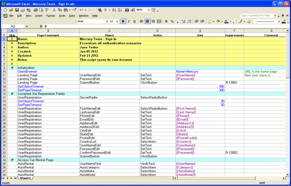This screenshot has height=186, width=291.
Task: Click the Merge and Center icon
Action: [159, 21]
